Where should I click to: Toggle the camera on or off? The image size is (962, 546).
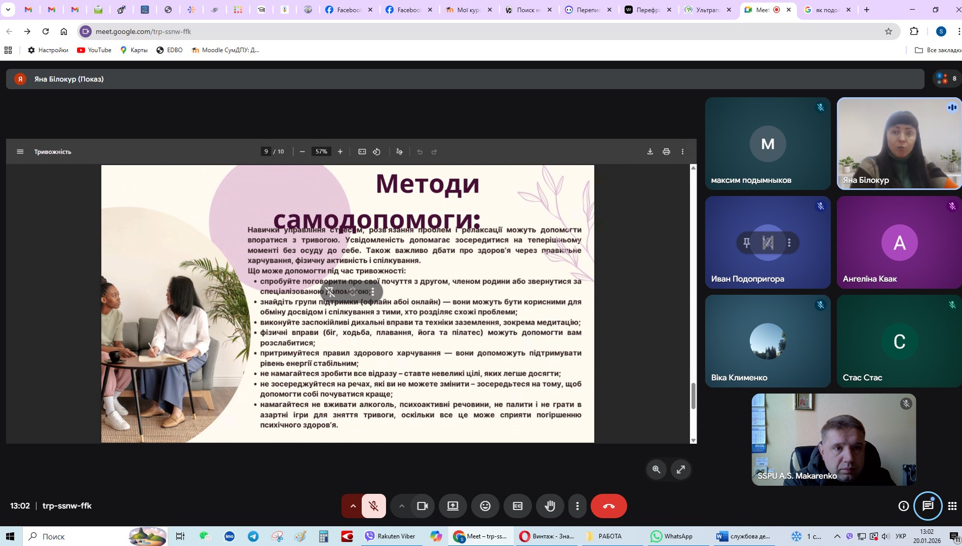(422, 506)
